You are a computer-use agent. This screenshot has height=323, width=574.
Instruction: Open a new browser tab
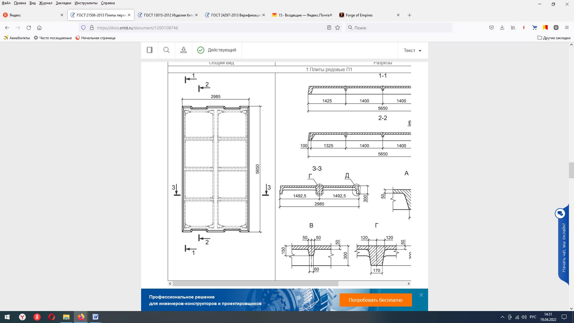tap(410, 15)
